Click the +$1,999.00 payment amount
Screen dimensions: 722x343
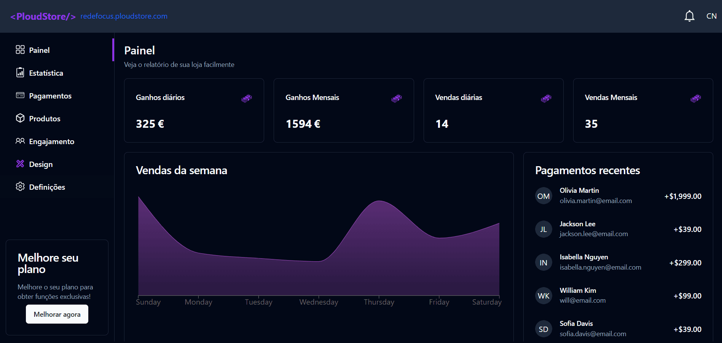click(683, 196)
